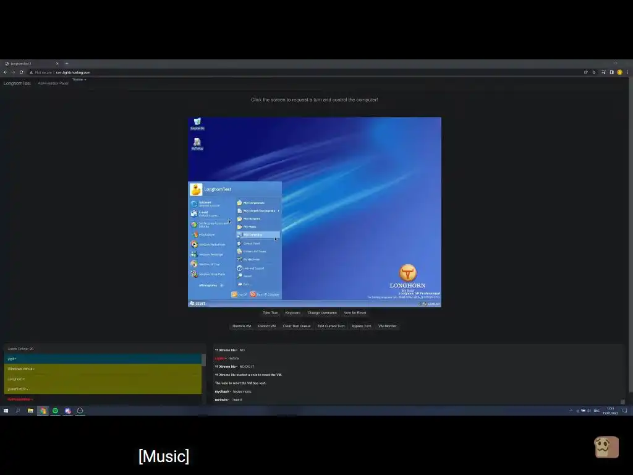This screenshot has width=633, height=475.
Task: Click the XP start button
Action: pos(198,303)
